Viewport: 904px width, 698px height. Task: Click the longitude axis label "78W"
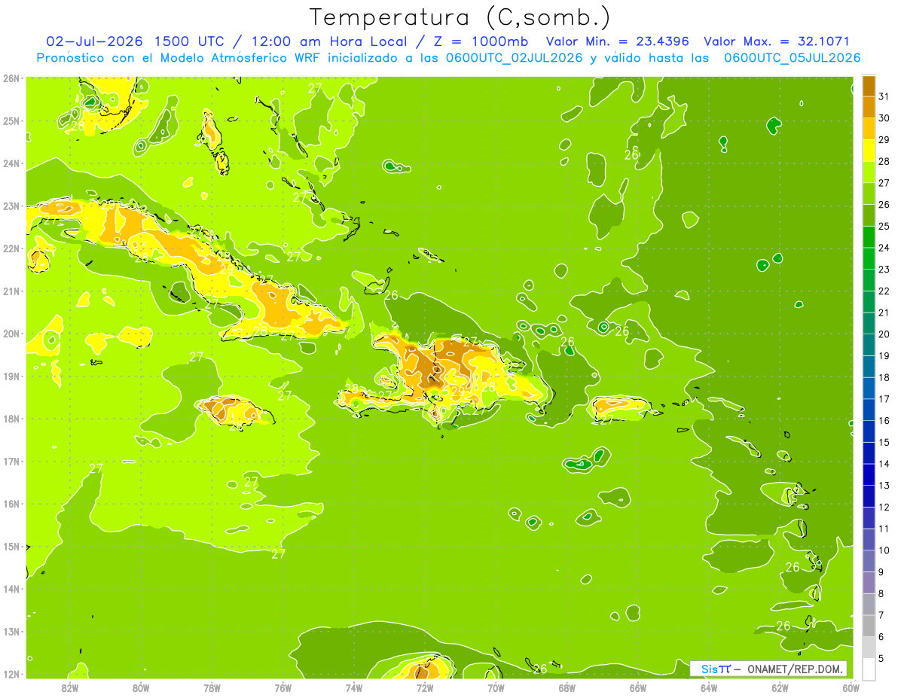click(x=212, y=687)
